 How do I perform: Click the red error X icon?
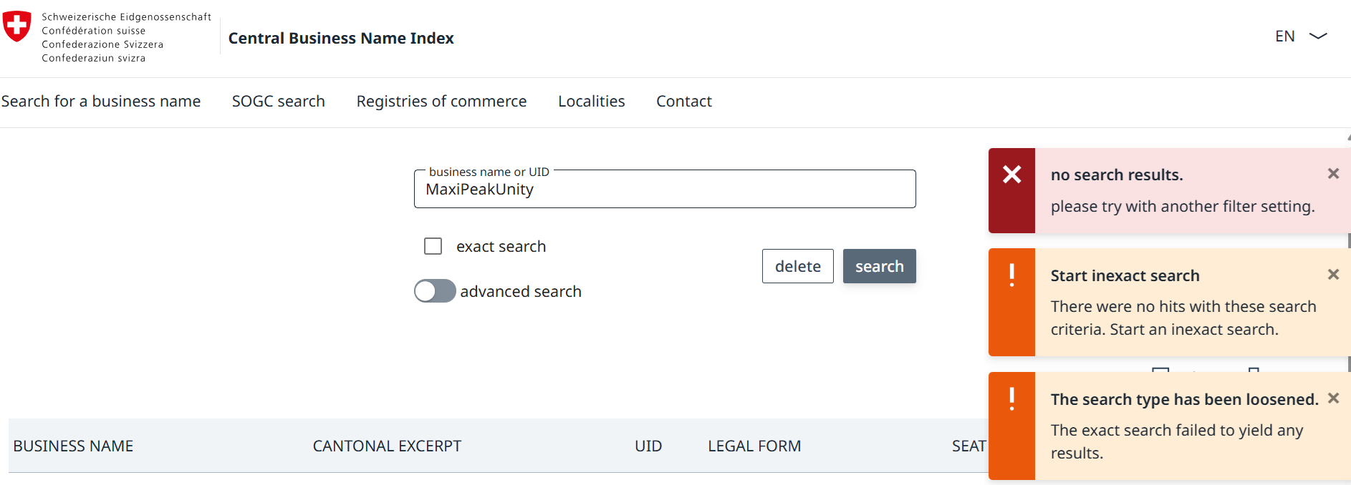click(x=1011, y=175)
